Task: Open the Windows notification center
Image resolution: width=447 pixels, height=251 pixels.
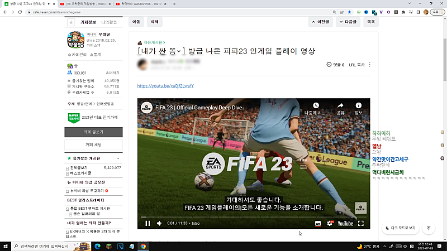Action: [439, 247]
